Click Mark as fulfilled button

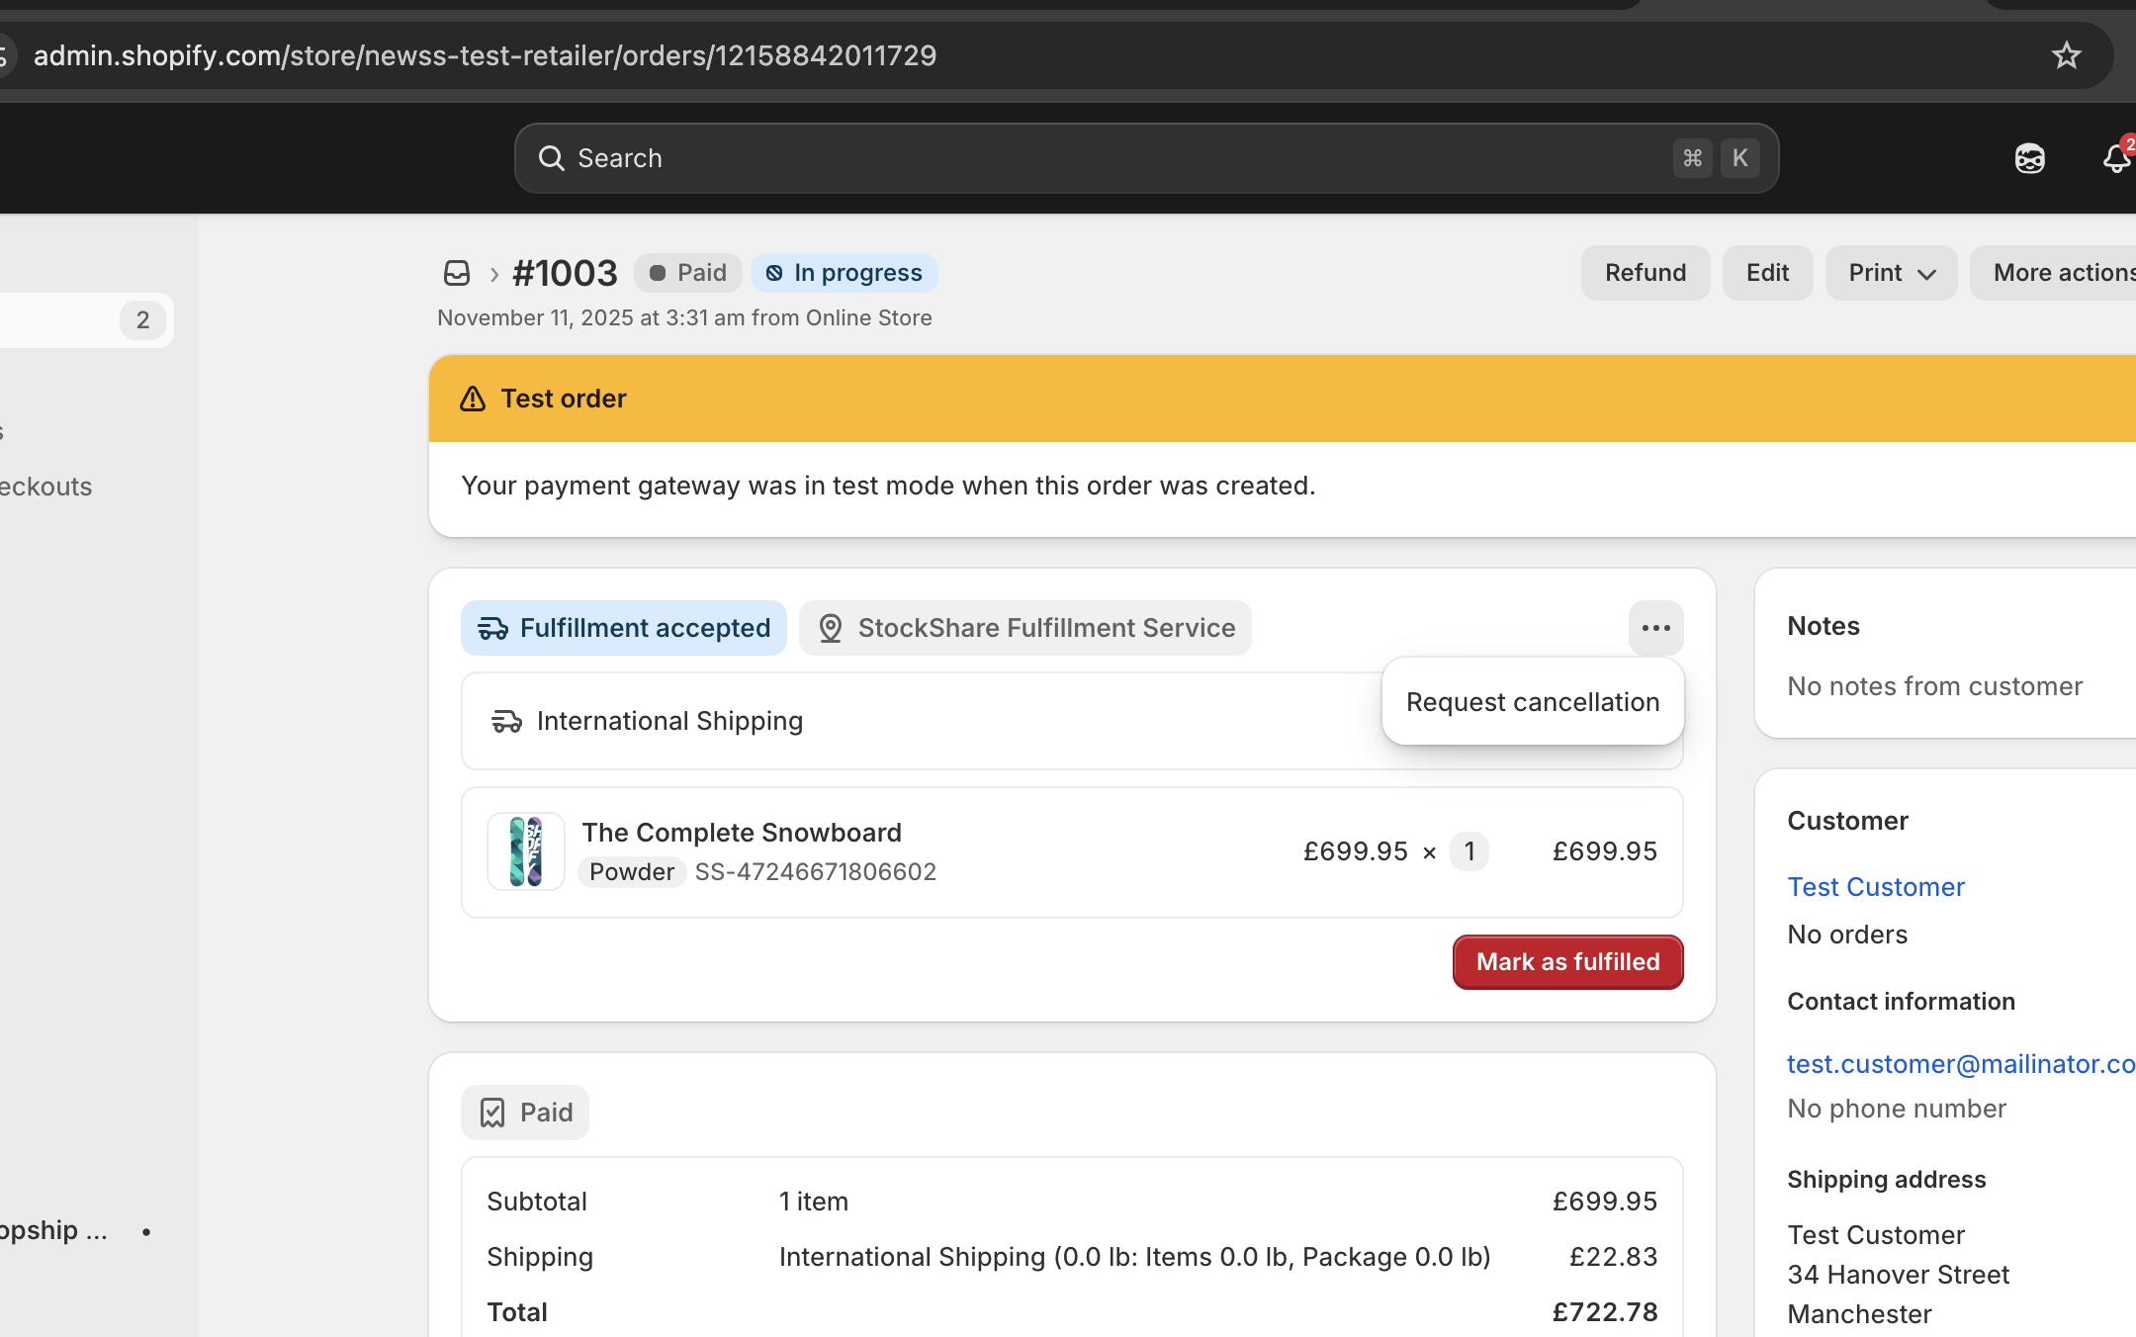coord(1567,962)
